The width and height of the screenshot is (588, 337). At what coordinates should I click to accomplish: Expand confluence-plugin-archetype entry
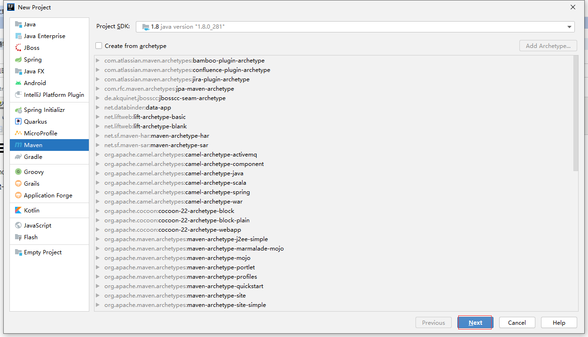98,70
